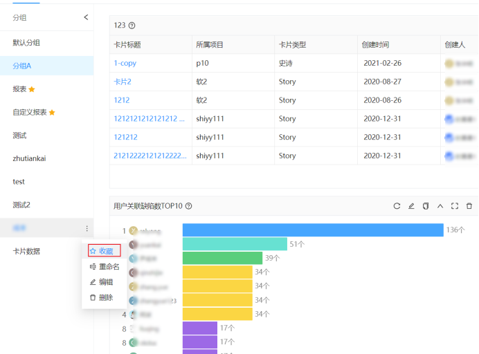479x354 pixels.
Task: Copy the TOP10 chart widget
Action: (426, 206)
